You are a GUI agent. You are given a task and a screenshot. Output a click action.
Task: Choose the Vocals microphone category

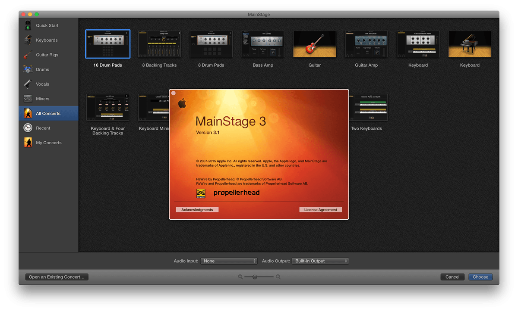(x=48, y=84)
